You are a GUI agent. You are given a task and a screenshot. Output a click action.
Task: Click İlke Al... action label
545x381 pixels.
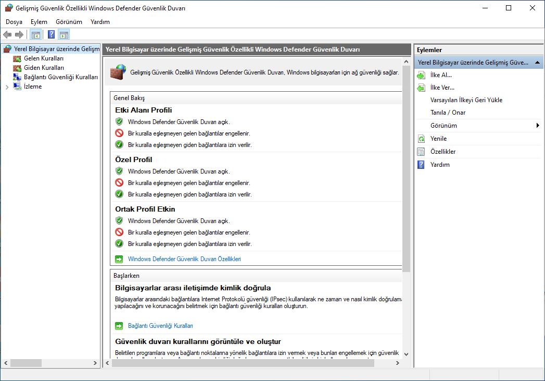coord(441,75)
